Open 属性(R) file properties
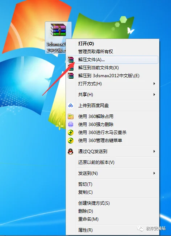 coord(112,230)
